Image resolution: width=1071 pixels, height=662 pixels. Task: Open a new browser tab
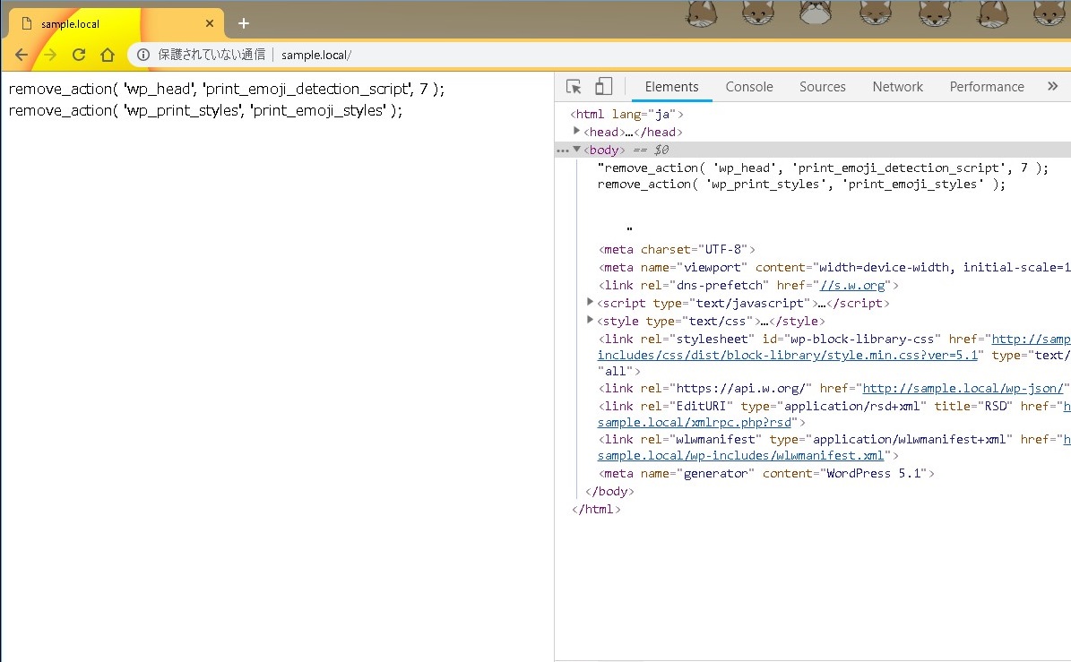click(243, 24)
